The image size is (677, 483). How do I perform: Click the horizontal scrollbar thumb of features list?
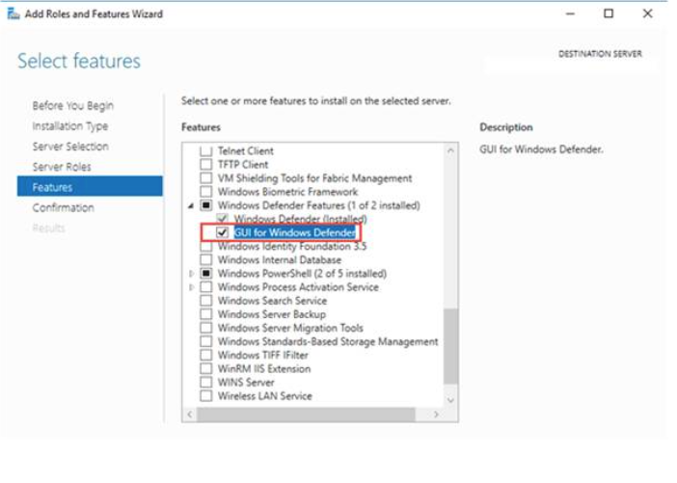coord(306,415)
